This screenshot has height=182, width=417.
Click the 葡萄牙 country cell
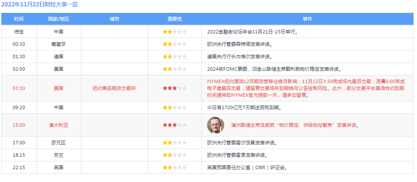58,44
